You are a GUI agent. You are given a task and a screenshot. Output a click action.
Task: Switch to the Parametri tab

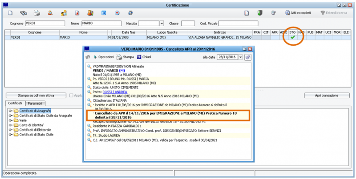[x=35, y=103]
